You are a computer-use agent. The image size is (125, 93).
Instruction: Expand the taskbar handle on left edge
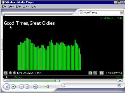click(2, 45)
